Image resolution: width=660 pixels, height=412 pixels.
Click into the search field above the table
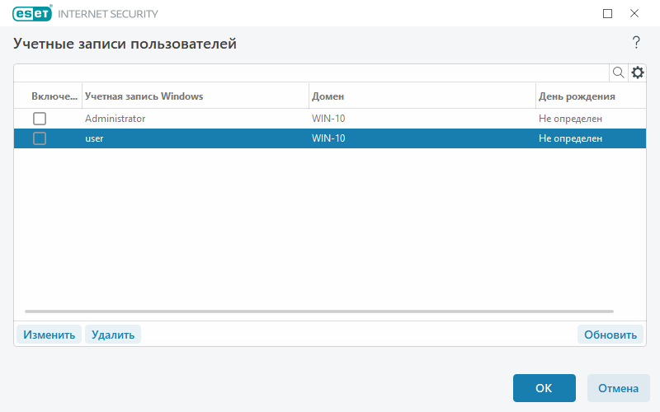(312, 73)
